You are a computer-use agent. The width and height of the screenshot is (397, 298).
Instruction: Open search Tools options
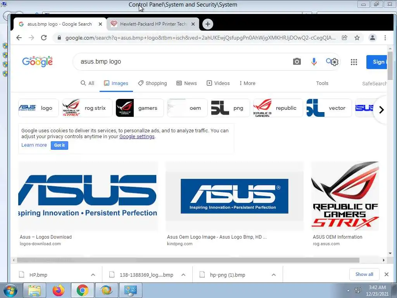[322, 83]
